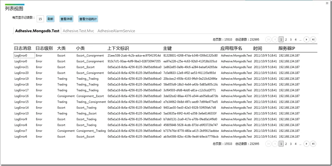
Task: Click primary key starting with b737b76d
Action: [191, 131]
